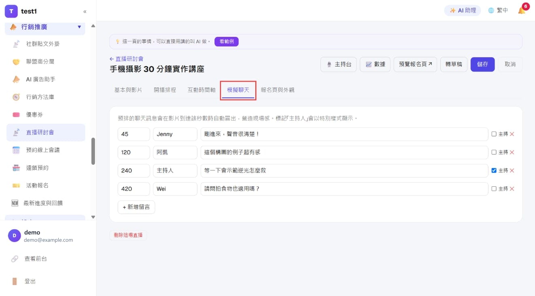Click the 登出 door icon

tap(15, 281)
